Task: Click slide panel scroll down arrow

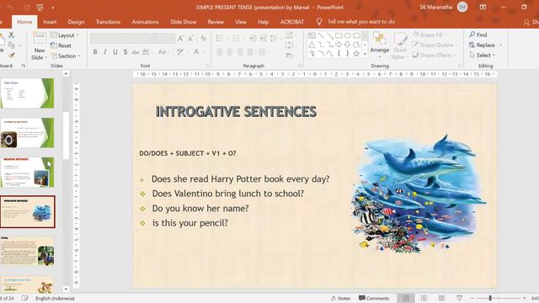Action: point(66,290)
